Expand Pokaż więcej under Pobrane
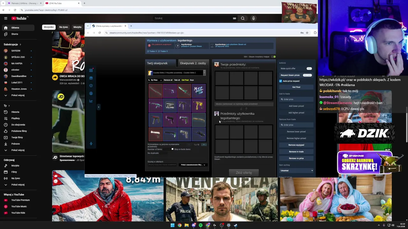This screenshot has width=408, height=229. tap(18, 150)
